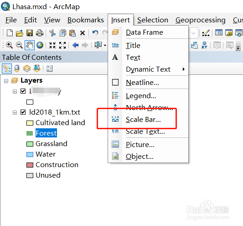The width and height of the screenshot is (243, 226).
Task: Choose Text from Insert menu
Action: click(148, 58)
